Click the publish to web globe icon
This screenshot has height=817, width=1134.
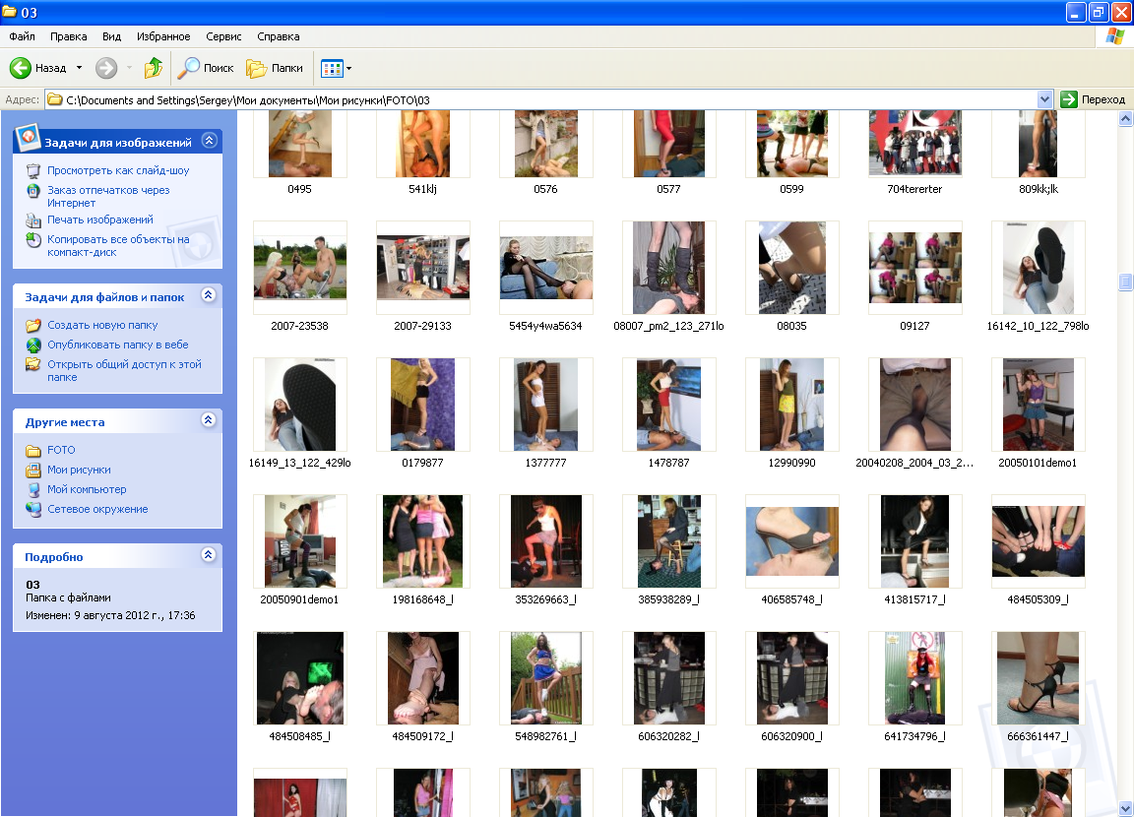tap(33, 345)
